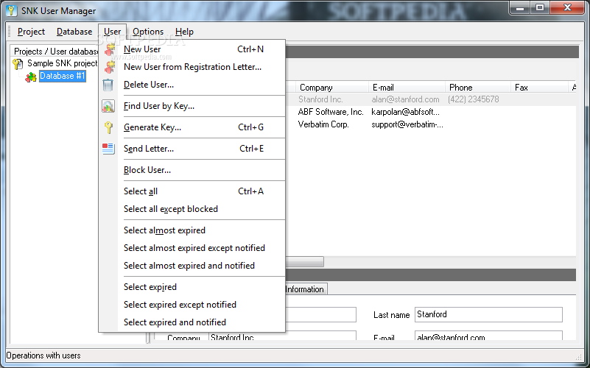This screenshot has height=368, width=590.
Task: Switch to the Information tab
Action: [x=305, y=289]
